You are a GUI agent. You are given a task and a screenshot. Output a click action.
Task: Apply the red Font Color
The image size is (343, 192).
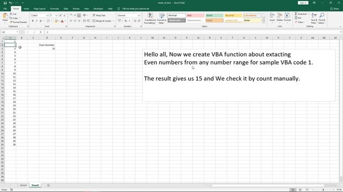pyautogui.click(x=62, y=21)
